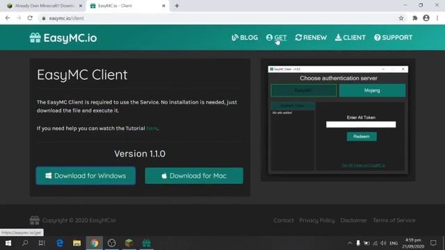The width and height of the screenshot is (445, 250).
Task: Close the EasyMC.io - Client tab
Action: pos(163,6)
